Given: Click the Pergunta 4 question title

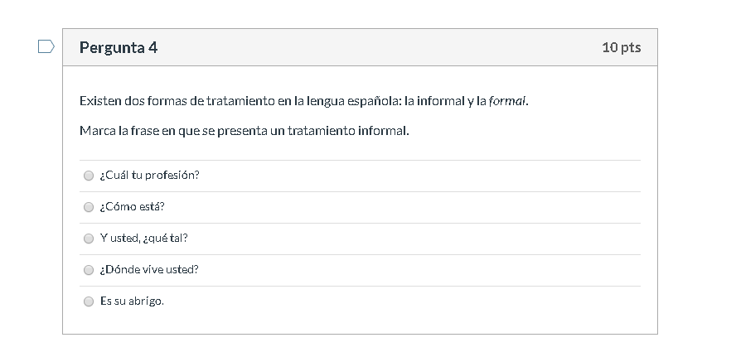Looking at the screenshot, I should pos(119,48).
